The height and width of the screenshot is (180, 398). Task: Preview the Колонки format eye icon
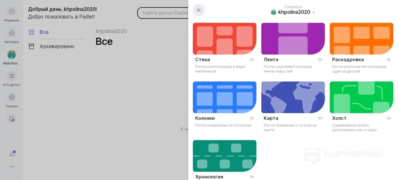click(x=252, y=118)
